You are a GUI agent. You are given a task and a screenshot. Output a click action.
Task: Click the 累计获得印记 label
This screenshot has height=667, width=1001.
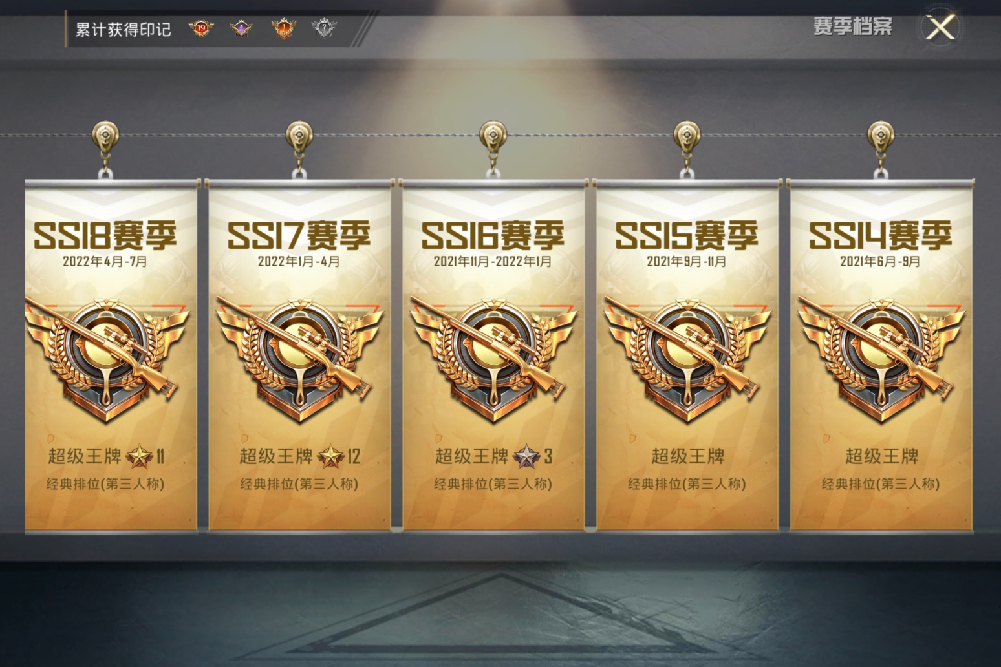[x=123, y=30]
